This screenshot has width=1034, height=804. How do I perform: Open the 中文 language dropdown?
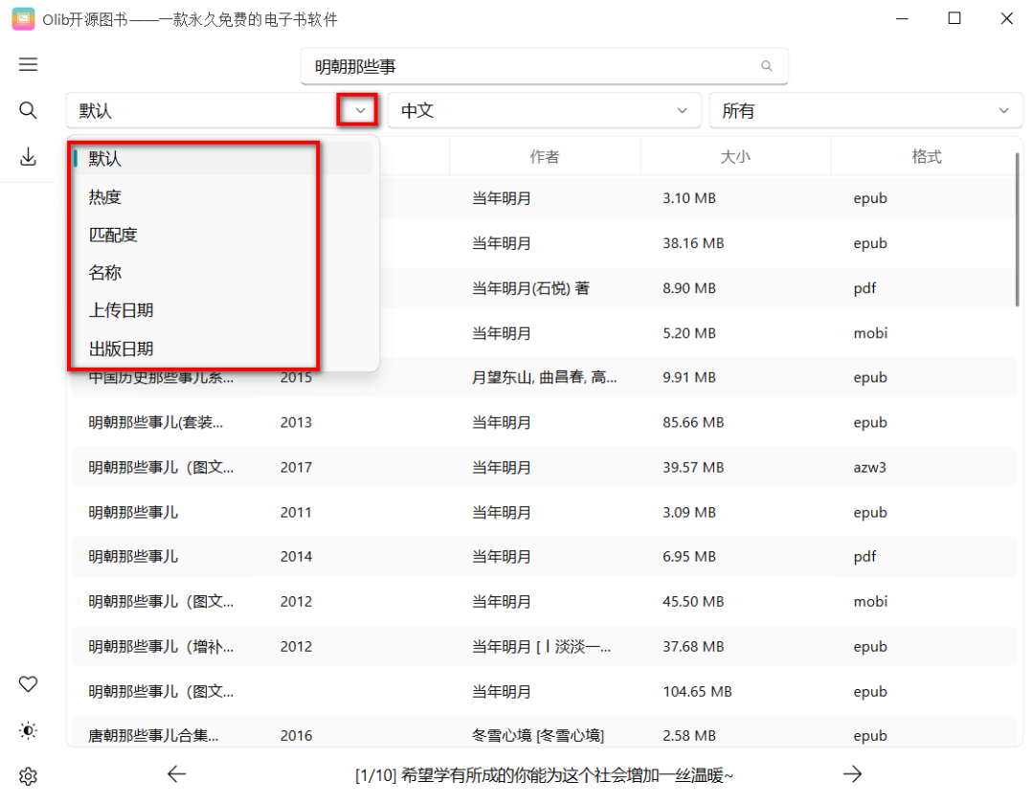544,111
